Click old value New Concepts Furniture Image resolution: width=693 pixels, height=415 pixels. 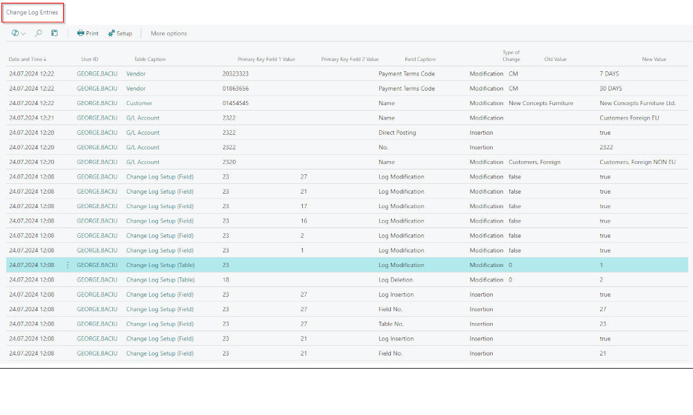click(541, 103)
